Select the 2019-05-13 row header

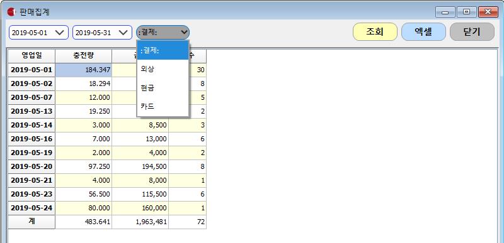tap(31, 111)
